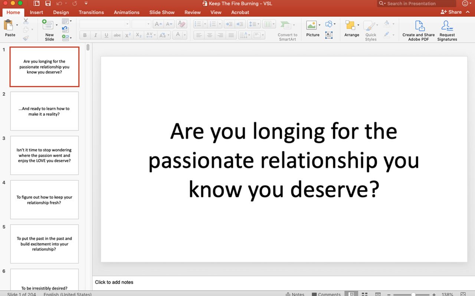Screen dimensions: 475x296
Task: Click the Justify text icon
Action: click(x=231, y=35)
